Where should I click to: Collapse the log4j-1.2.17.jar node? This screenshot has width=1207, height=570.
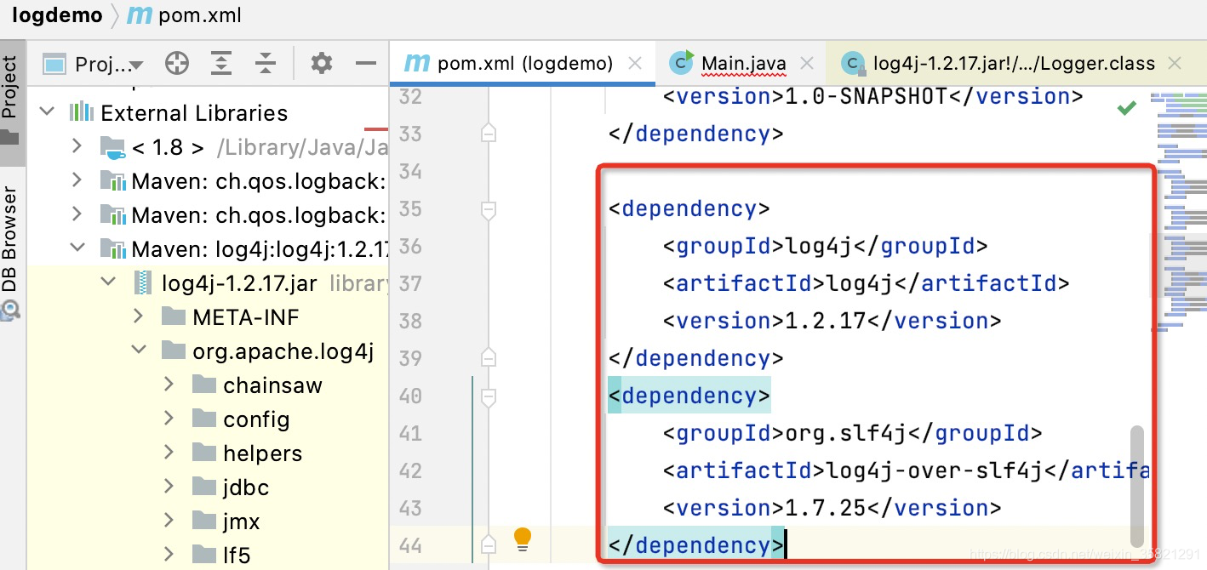pyautogui.click(x=108, y=282)
